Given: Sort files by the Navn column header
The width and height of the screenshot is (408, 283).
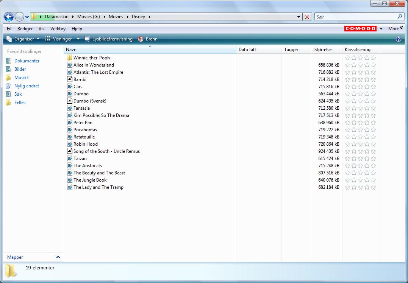Looking at the screenshot, I should pyautogui.click(x=150, y=50).
